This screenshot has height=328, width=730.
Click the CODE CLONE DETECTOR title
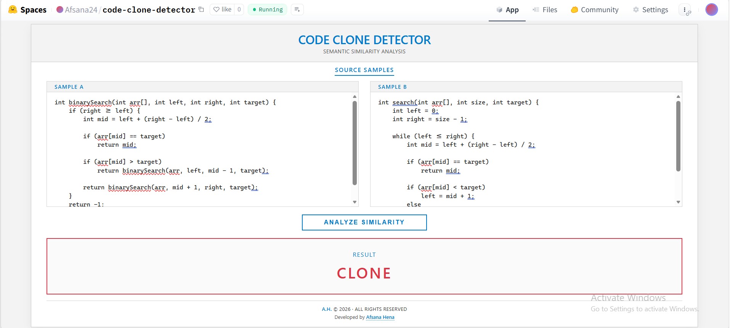364,40
